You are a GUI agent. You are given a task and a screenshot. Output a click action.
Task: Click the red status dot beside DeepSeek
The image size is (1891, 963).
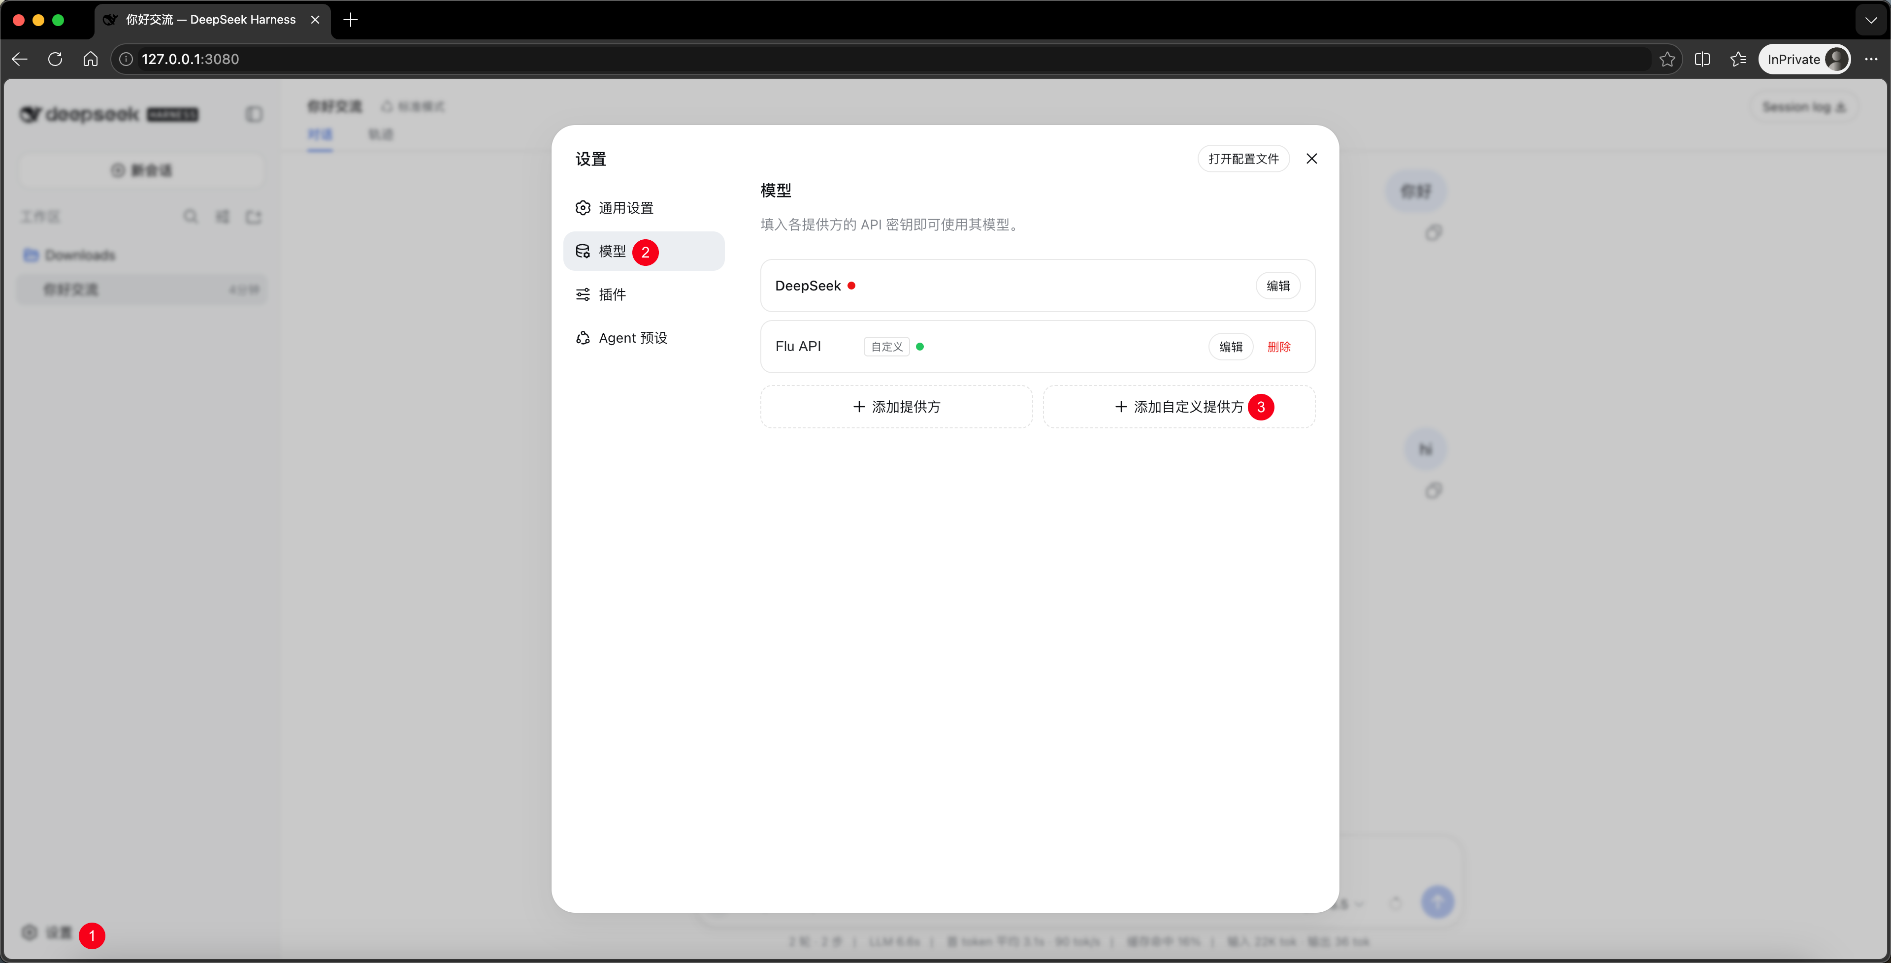[851, 286]
